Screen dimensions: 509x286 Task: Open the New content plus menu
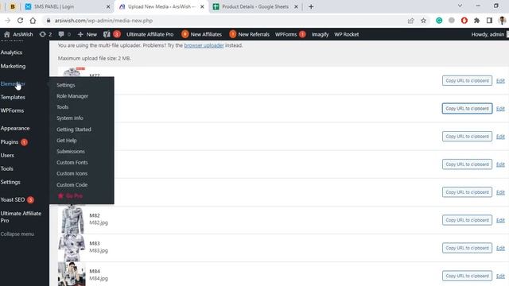coord(87,34)
